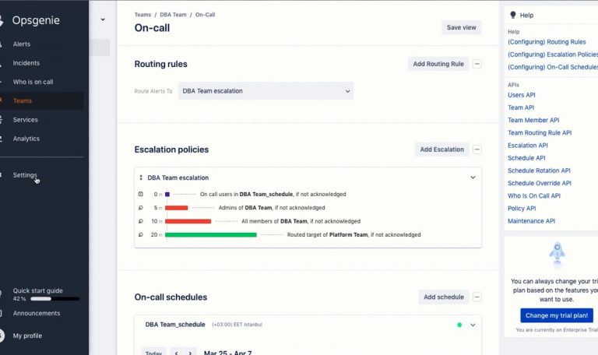The height and width of the screenshot is (355, 598).
Task: Go to Incidents in the sidebar
Action: coord(26,63)
